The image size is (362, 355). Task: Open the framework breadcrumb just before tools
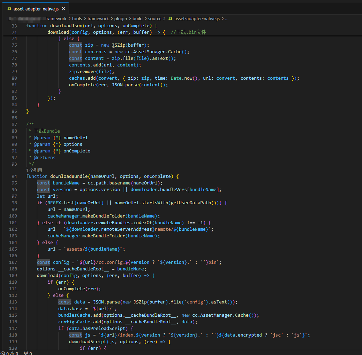click(x=56, y=18)
